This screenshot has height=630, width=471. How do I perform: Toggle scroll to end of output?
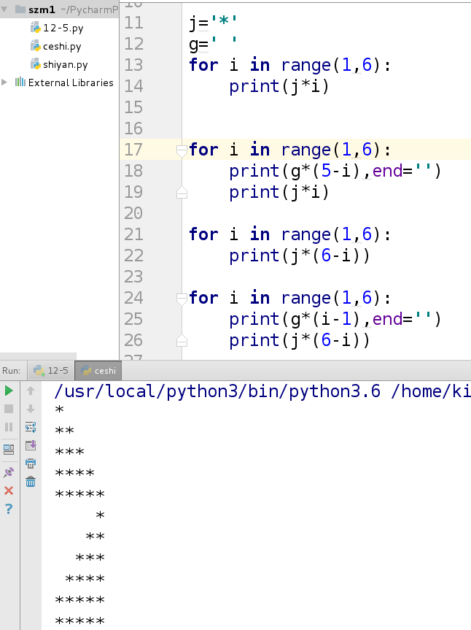[31, 445]
